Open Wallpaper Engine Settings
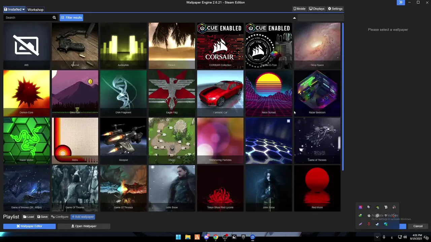Image resolution: width=431 pixels, height=242 pixels. 335,9
